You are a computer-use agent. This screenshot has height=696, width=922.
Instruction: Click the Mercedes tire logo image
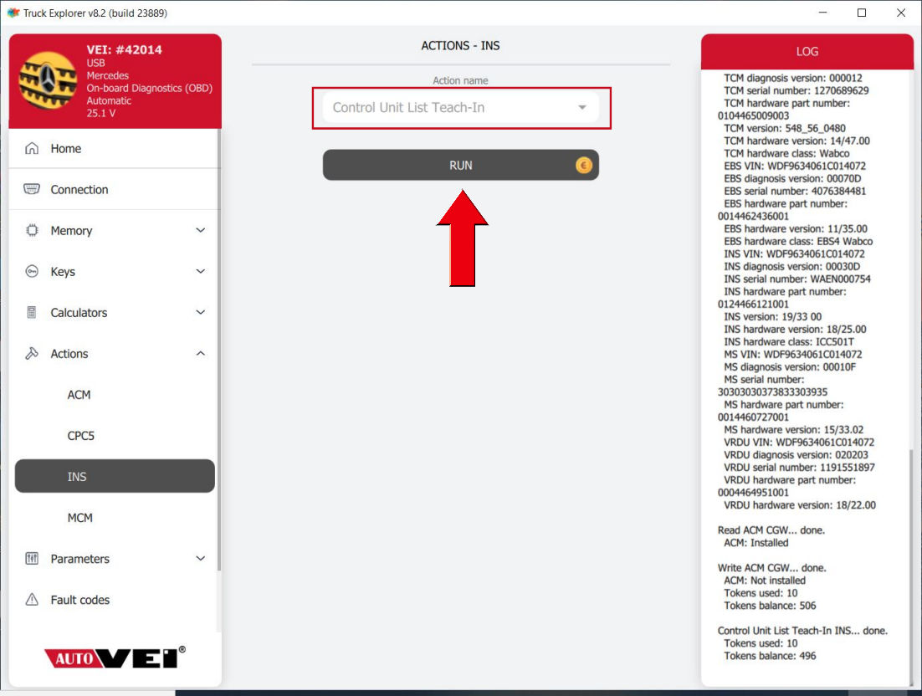click(x=48, y=81)
